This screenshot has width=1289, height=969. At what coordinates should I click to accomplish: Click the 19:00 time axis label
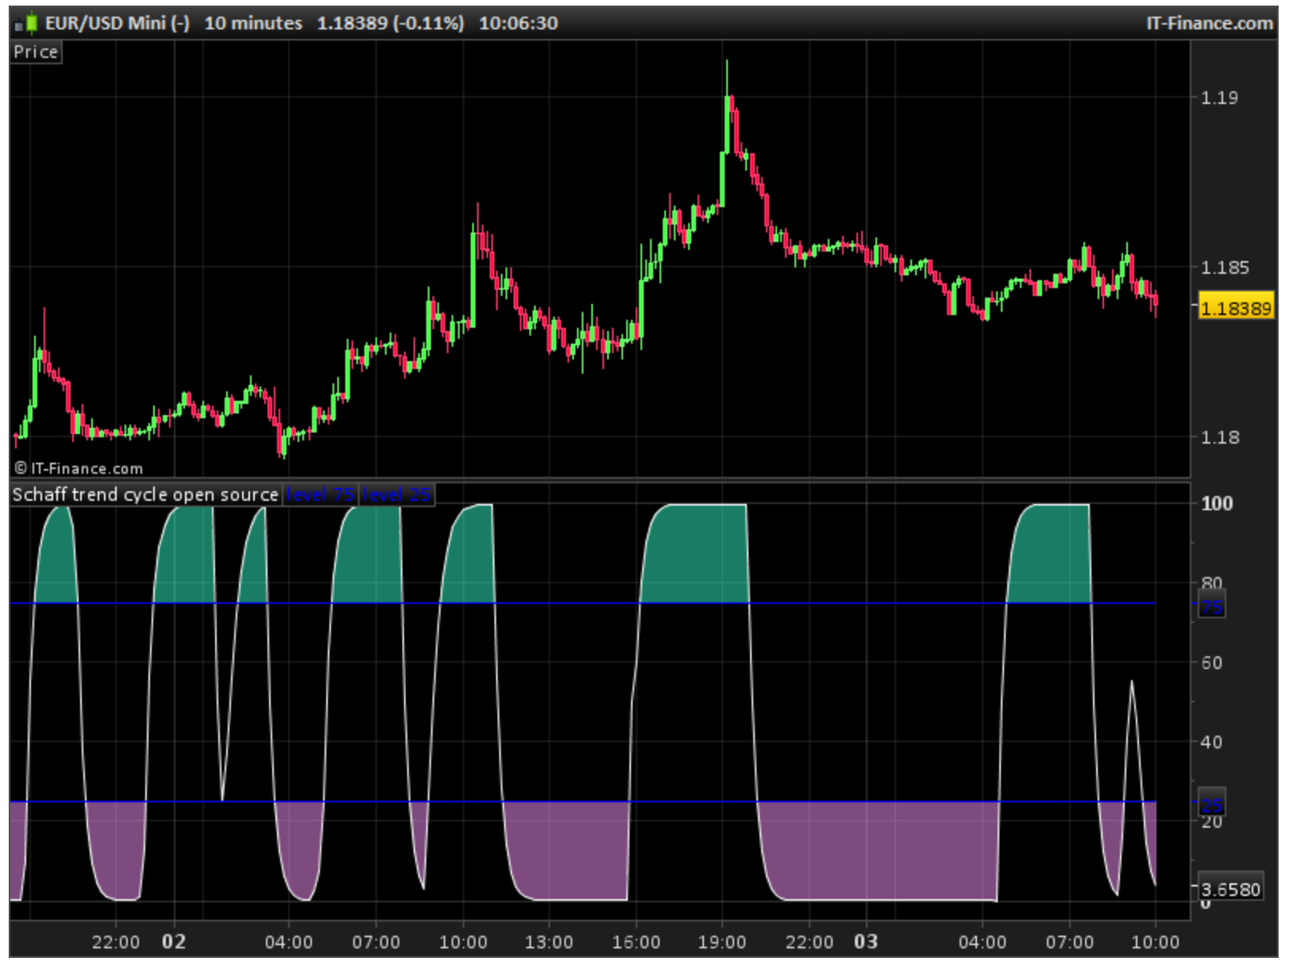pos(721,942)
